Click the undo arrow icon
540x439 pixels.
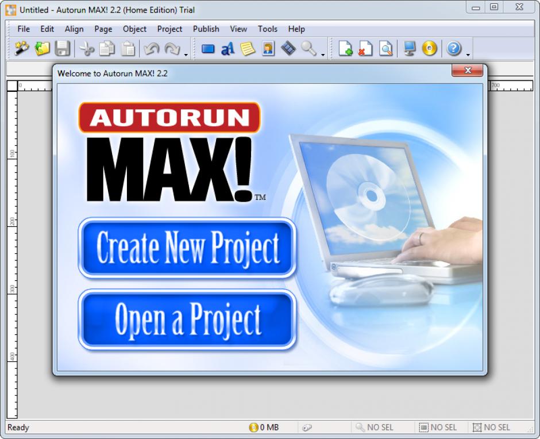(152, 48)
